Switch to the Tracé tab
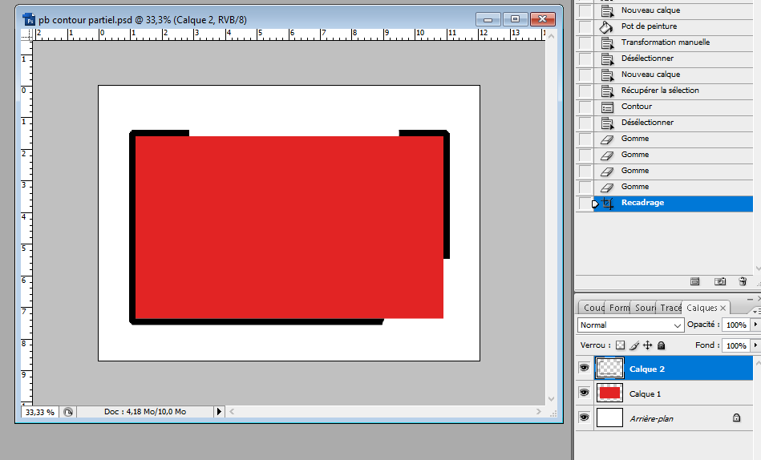Viewport: 761px width, 460px height. [670, 308]
